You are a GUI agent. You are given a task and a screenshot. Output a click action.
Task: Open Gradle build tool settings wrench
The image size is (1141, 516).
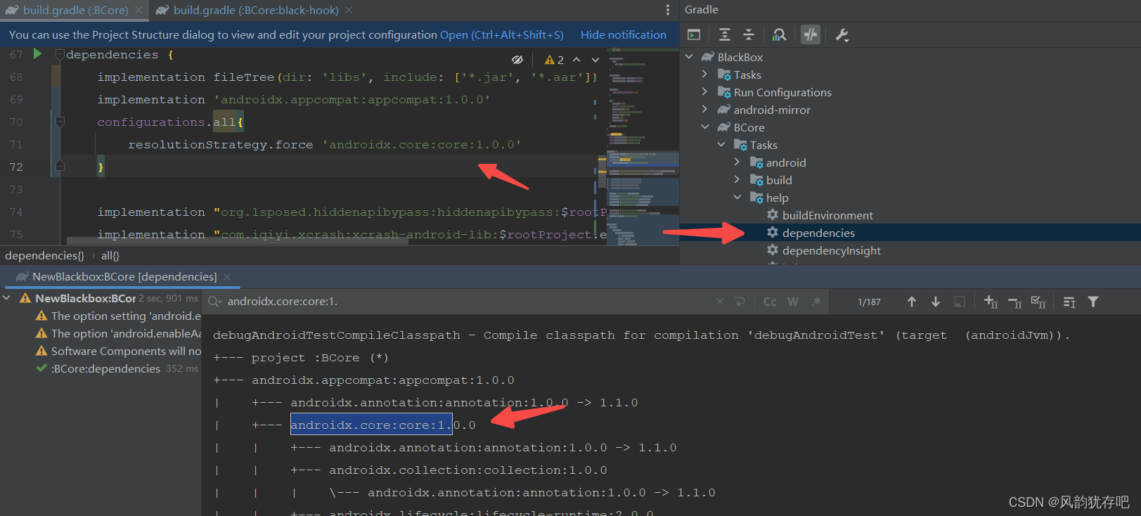842,34
